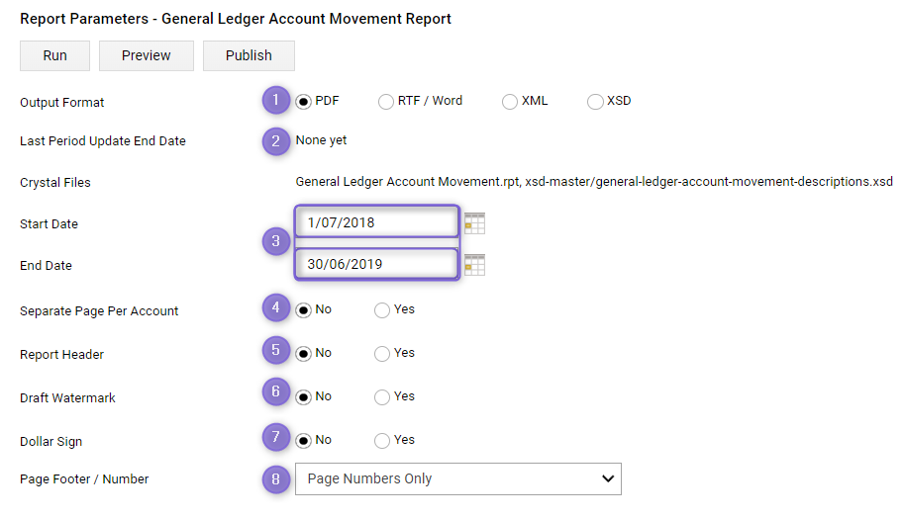Open the Page Footer / Number dropdown
This screenshot has height=519, width=904.
click(x=458, y=478)
